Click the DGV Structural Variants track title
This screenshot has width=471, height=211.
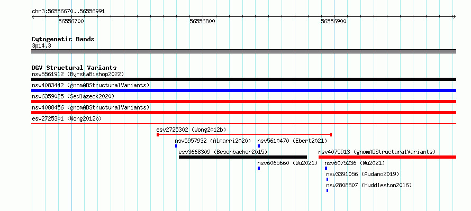click(74, 68)
